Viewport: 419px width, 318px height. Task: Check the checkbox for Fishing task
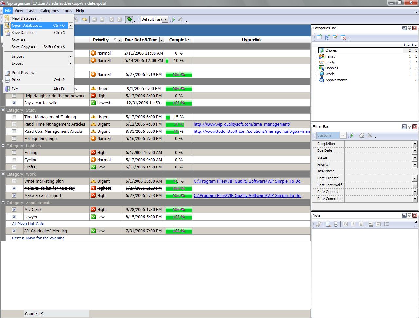14,152
